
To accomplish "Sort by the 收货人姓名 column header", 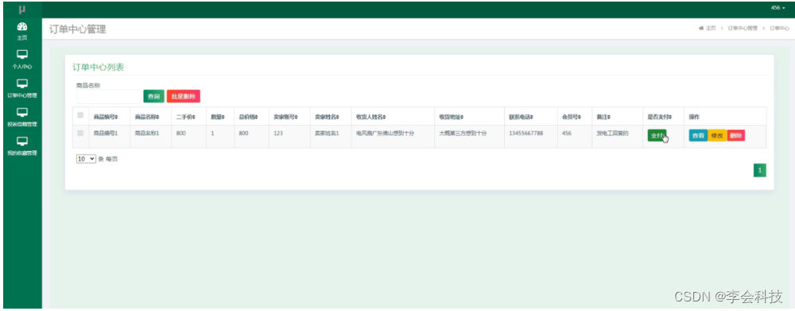I will click(371, 117).
